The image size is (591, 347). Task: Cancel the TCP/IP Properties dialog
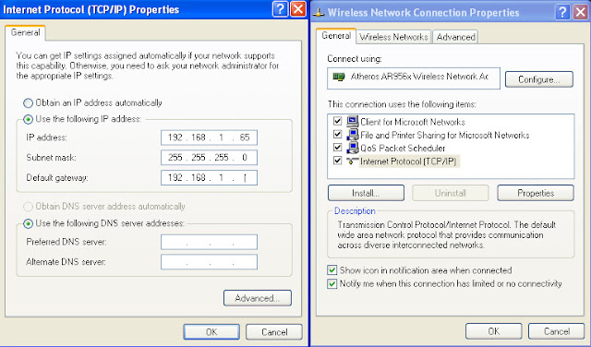click(x=274, y=332)
